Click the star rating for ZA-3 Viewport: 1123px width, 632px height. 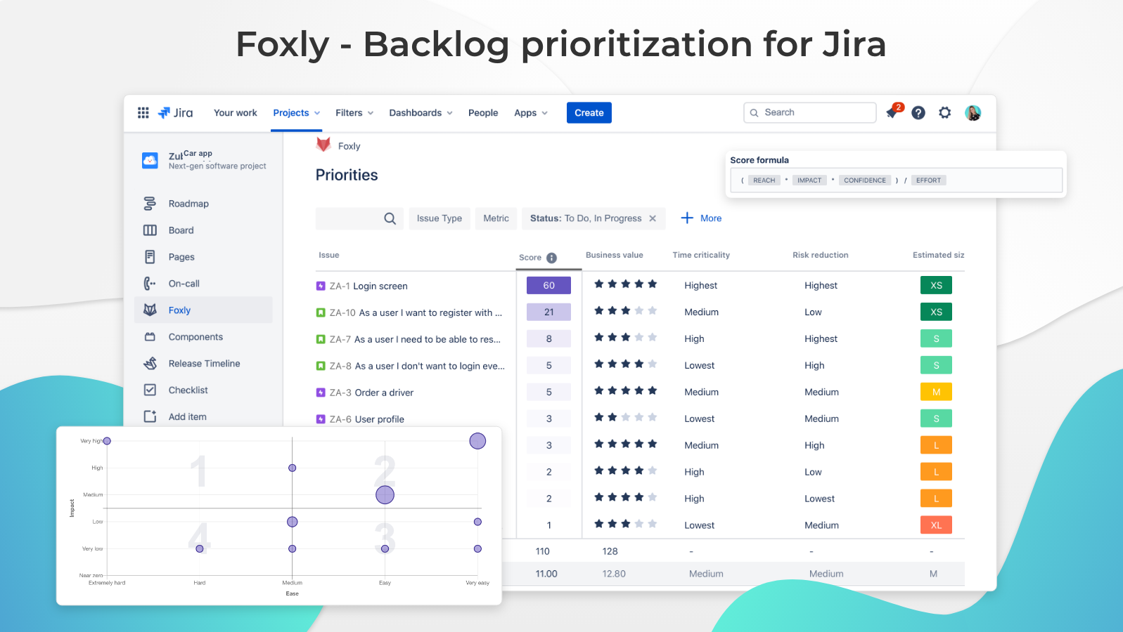coord(626,391)
